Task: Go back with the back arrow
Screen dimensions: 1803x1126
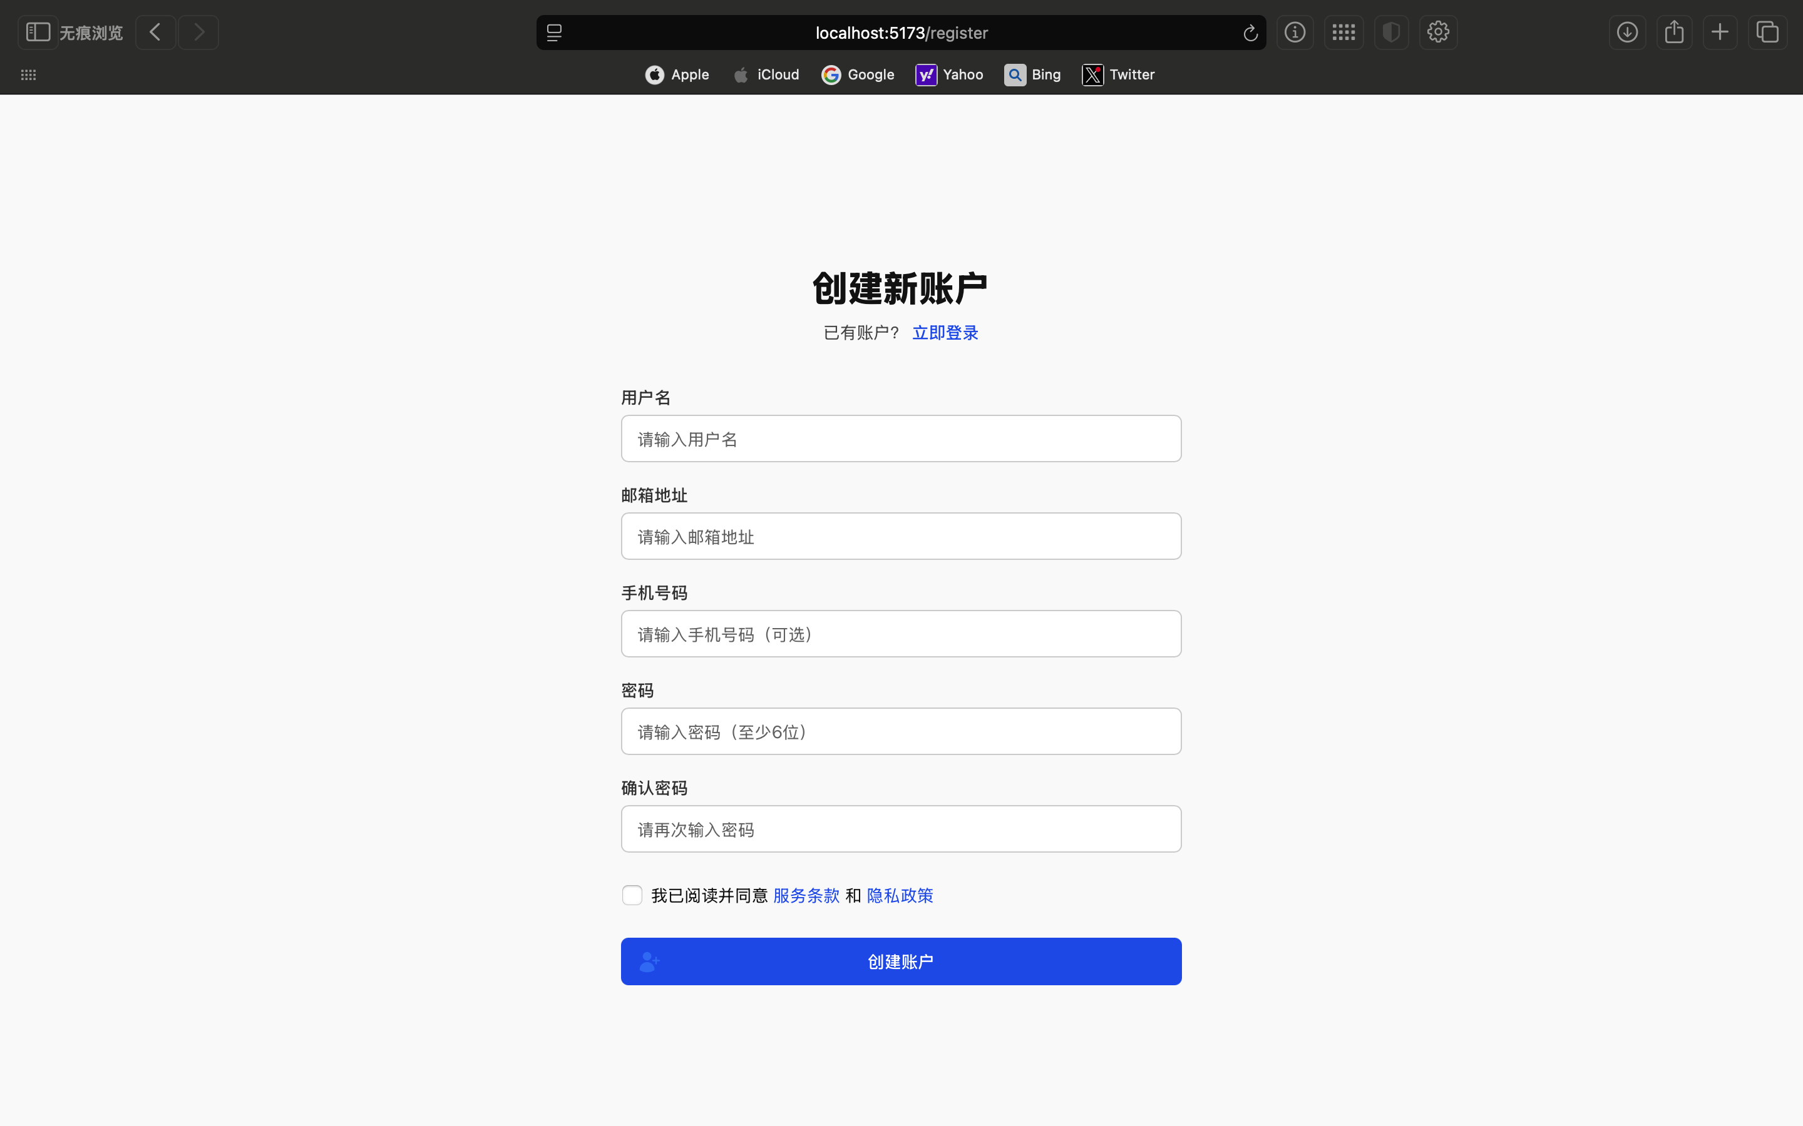Action: 155,32
